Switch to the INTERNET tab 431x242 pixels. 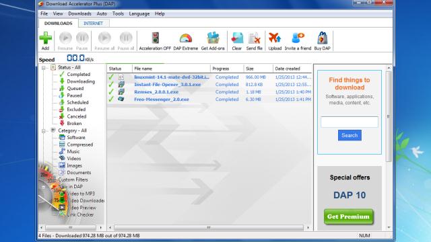click(93, 24)
